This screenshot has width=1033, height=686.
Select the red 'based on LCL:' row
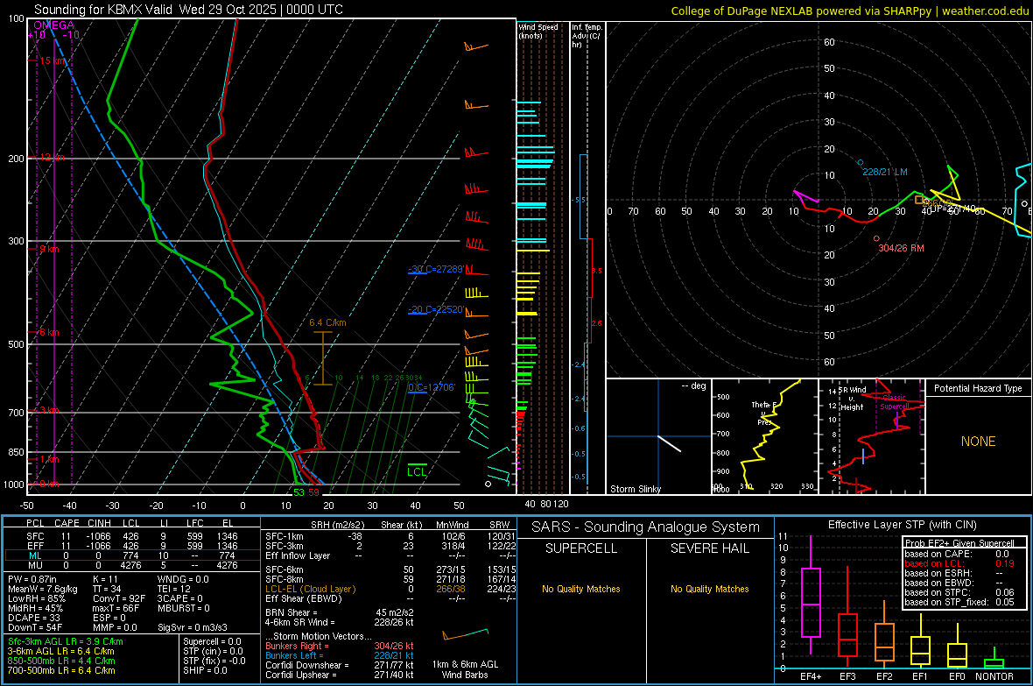click(x=959, y=563)
